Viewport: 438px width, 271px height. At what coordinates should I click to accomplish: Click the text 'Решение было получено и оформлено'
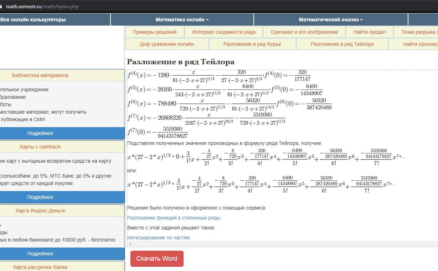pos(170,208)
